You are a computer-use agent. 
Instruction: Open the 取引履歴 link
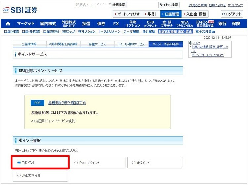pos(149,32)
